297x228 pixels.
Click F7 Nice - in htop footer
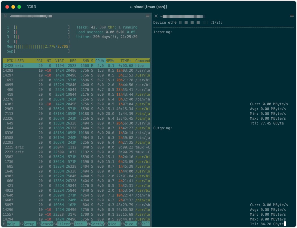click(112, 224)
